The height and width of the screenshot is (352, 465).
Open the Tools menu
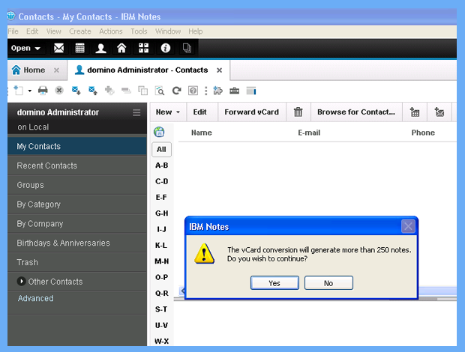click(x=139, y=31)
